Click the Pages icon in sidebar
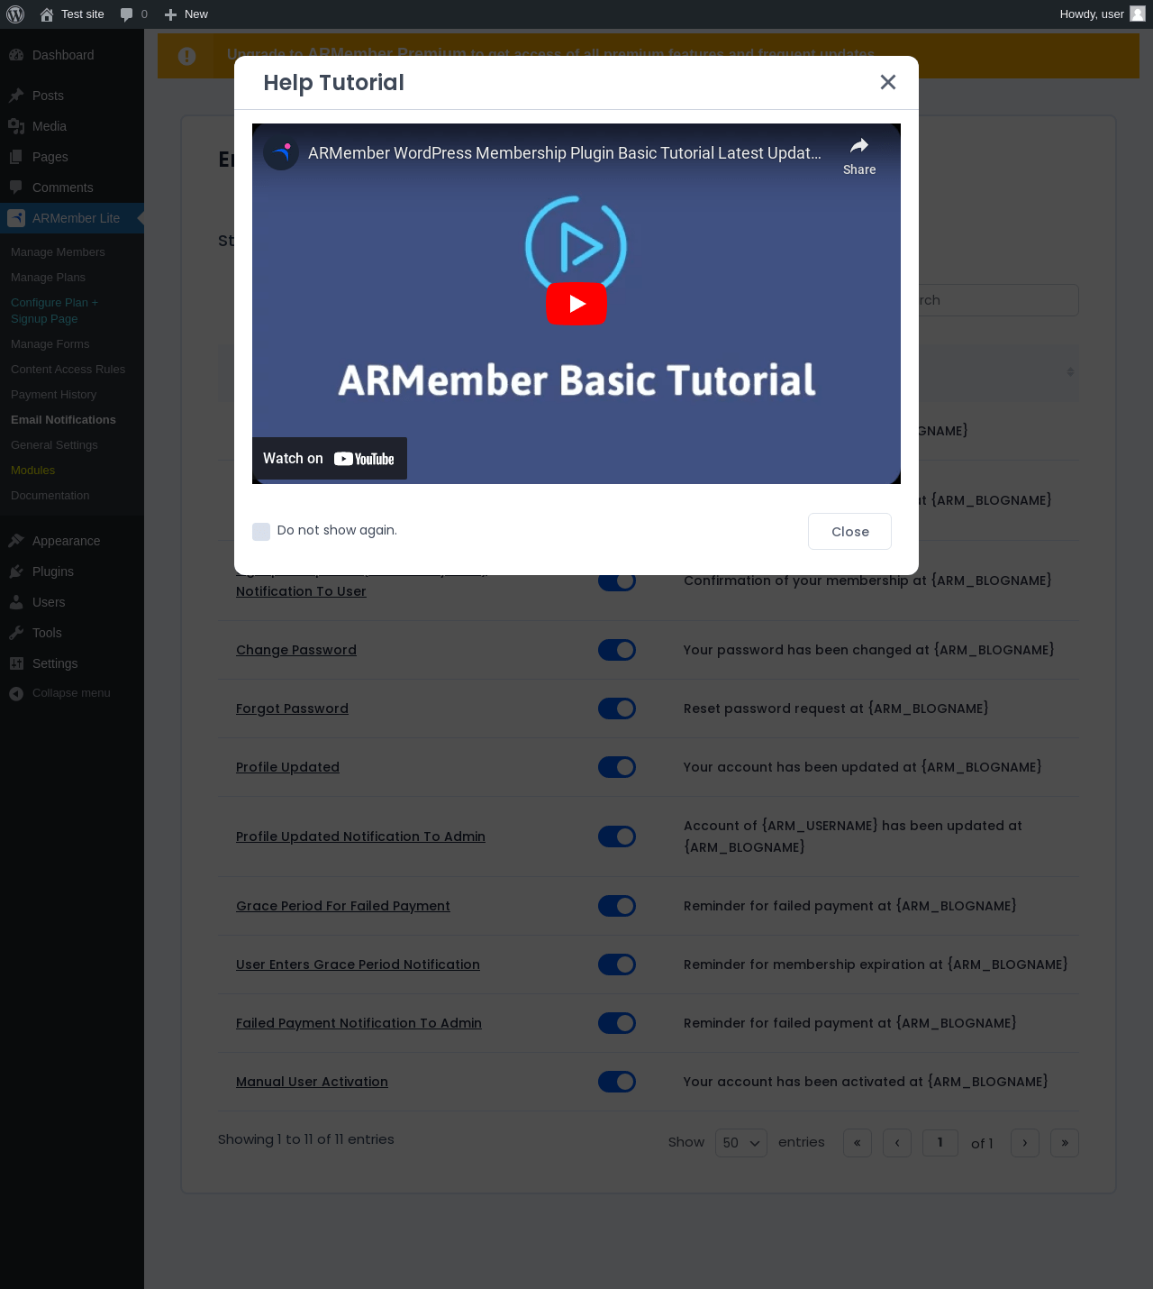Screen dimensions: 1153x1289 tap(16, 157)
